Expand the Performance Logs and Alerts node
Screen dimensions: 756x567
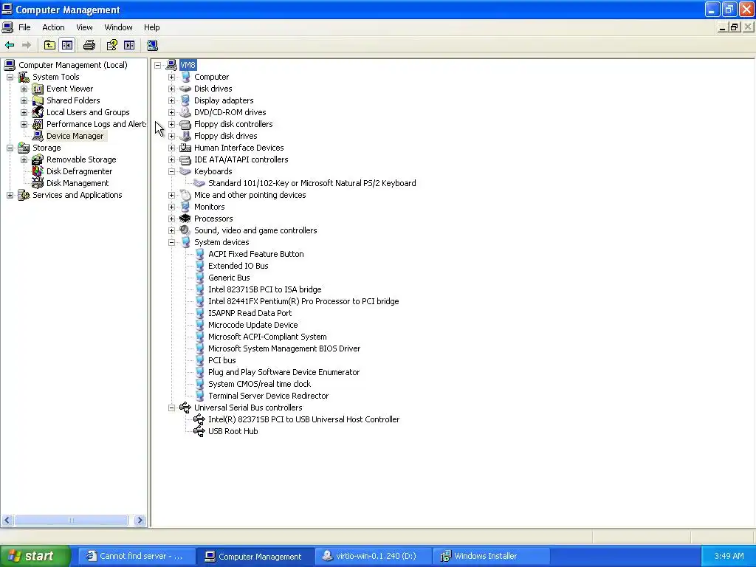click(x=24, y=124)
